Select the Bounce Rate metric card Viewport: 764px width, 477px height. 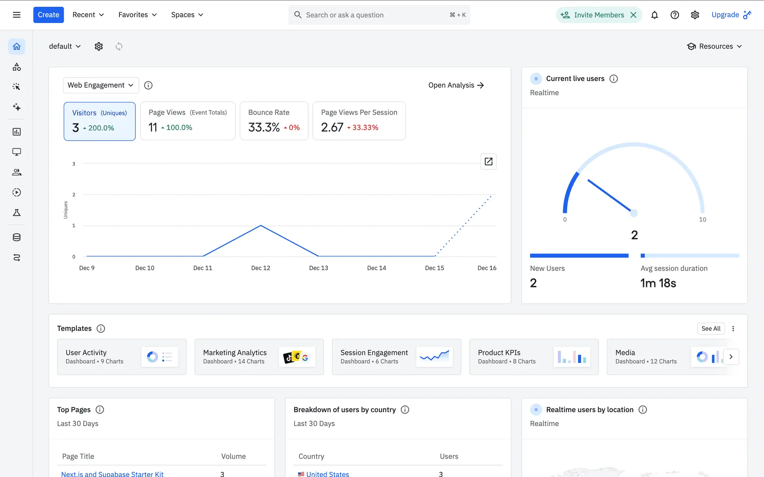[x=274, y=121]
